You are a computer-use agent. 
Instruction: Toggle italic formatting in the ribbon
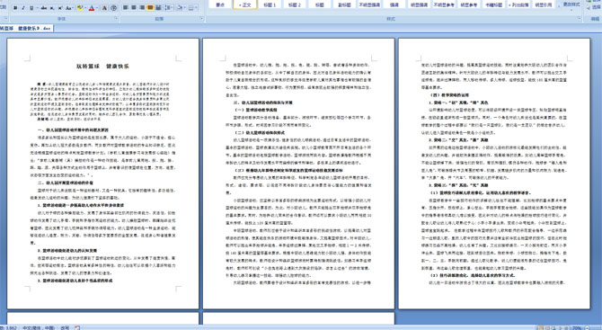tap(23, 8)
